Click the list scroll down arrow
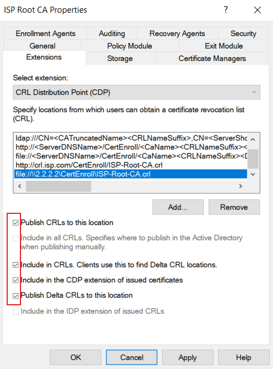The width and height of the screenshot is (273, 369). click(253, 175)
